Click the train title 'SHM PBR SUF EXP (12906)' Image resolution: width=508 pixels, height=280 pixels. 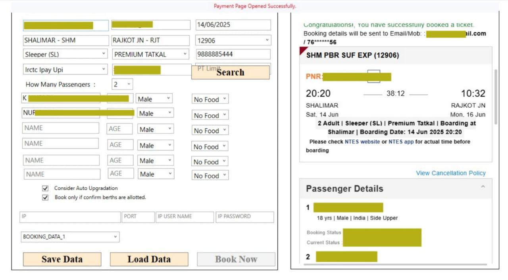pyautogui.click(x=352, y=55)
